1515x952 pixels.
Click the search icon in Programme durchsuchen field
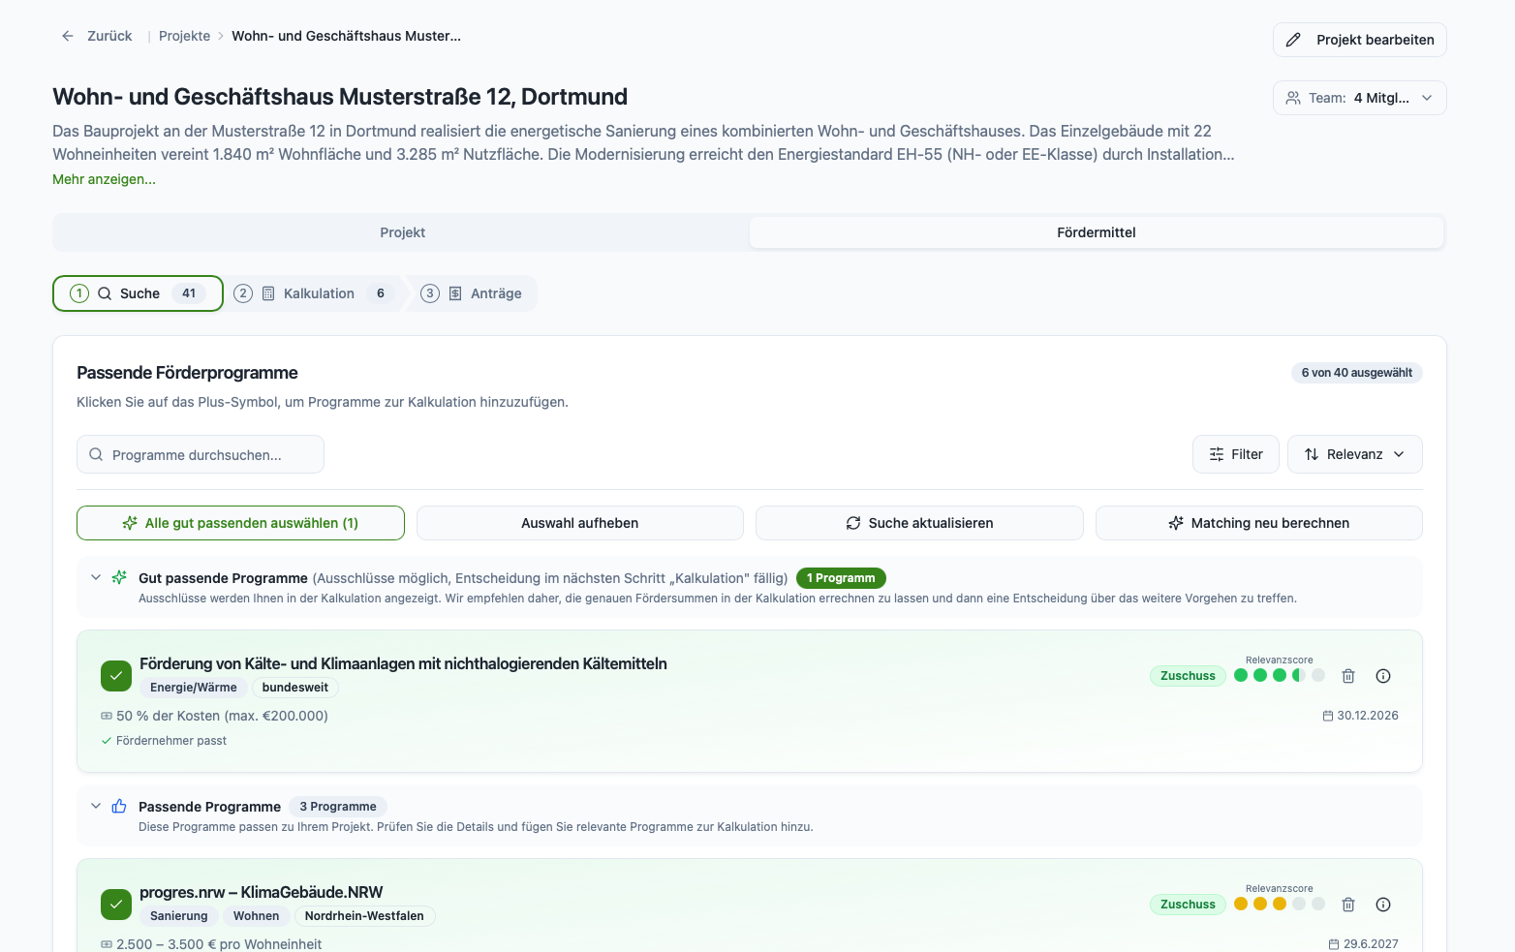coord(96,454)
